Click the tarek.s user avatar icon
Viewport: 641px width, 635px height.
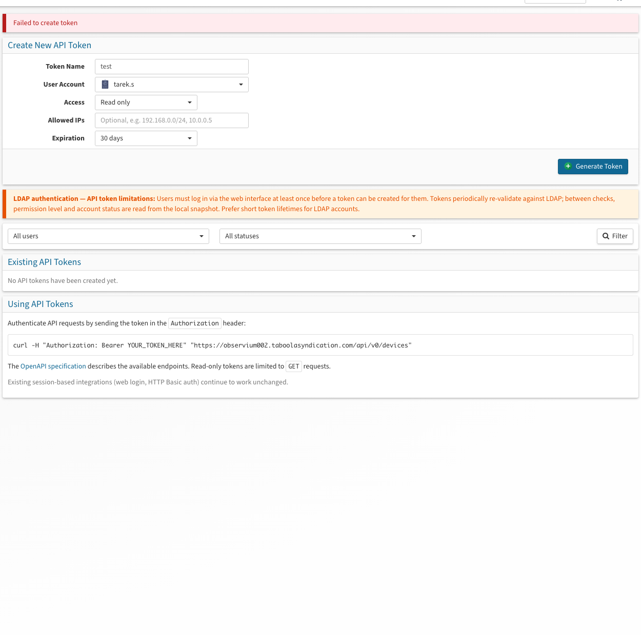click(105, 85)
